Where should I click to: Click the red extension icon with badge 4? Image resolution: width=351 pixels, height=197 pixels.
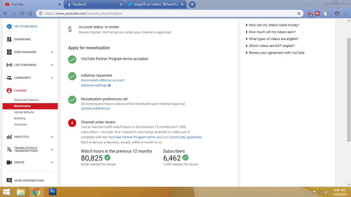(x=310, y=14)
